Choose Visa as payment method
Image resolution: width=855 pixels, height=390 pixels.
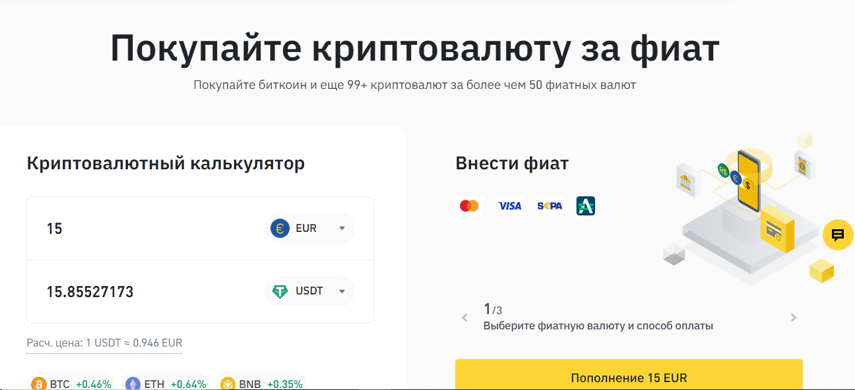509,206
